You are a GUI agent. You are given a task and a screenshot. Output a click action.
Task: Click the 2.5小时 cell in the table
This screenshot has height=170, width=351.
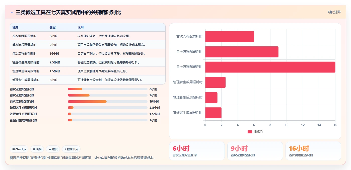tap(55, 62)
